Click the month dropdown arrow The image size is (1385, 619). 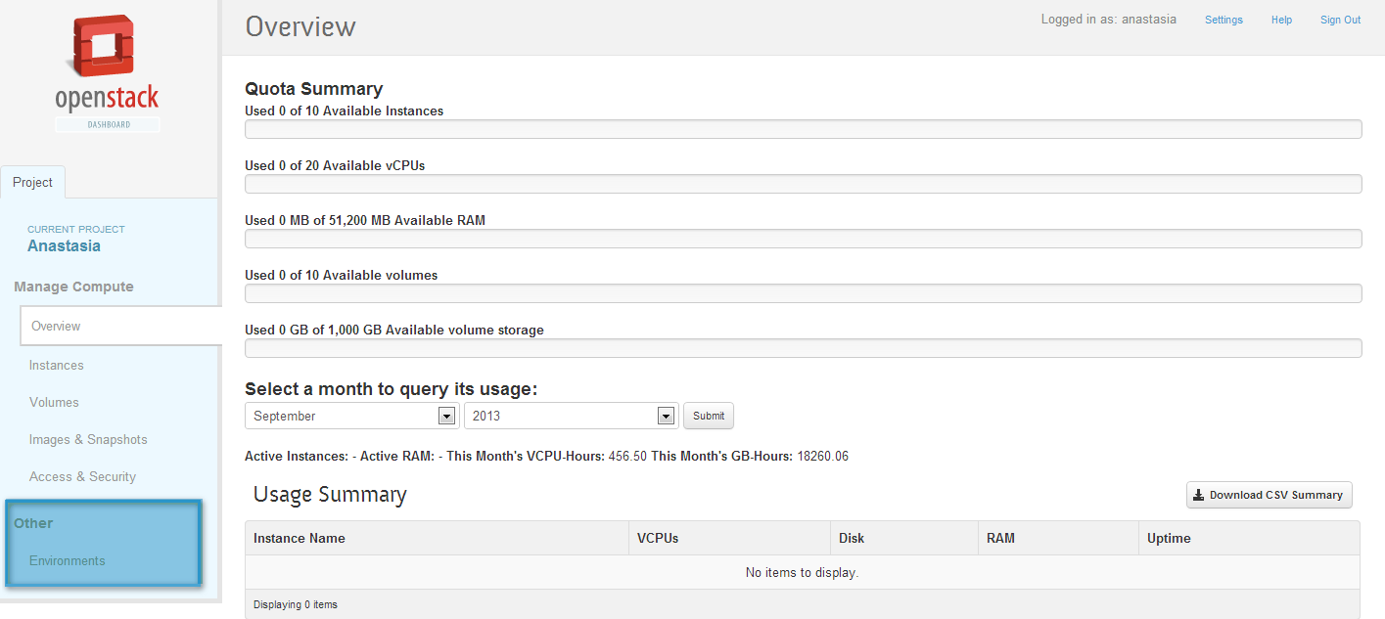click(x=447, y=416)
